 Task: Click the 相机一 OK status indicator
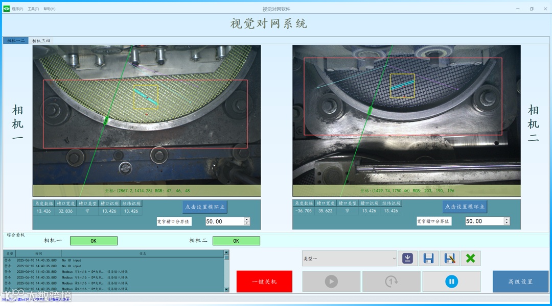tap(94, 241)
